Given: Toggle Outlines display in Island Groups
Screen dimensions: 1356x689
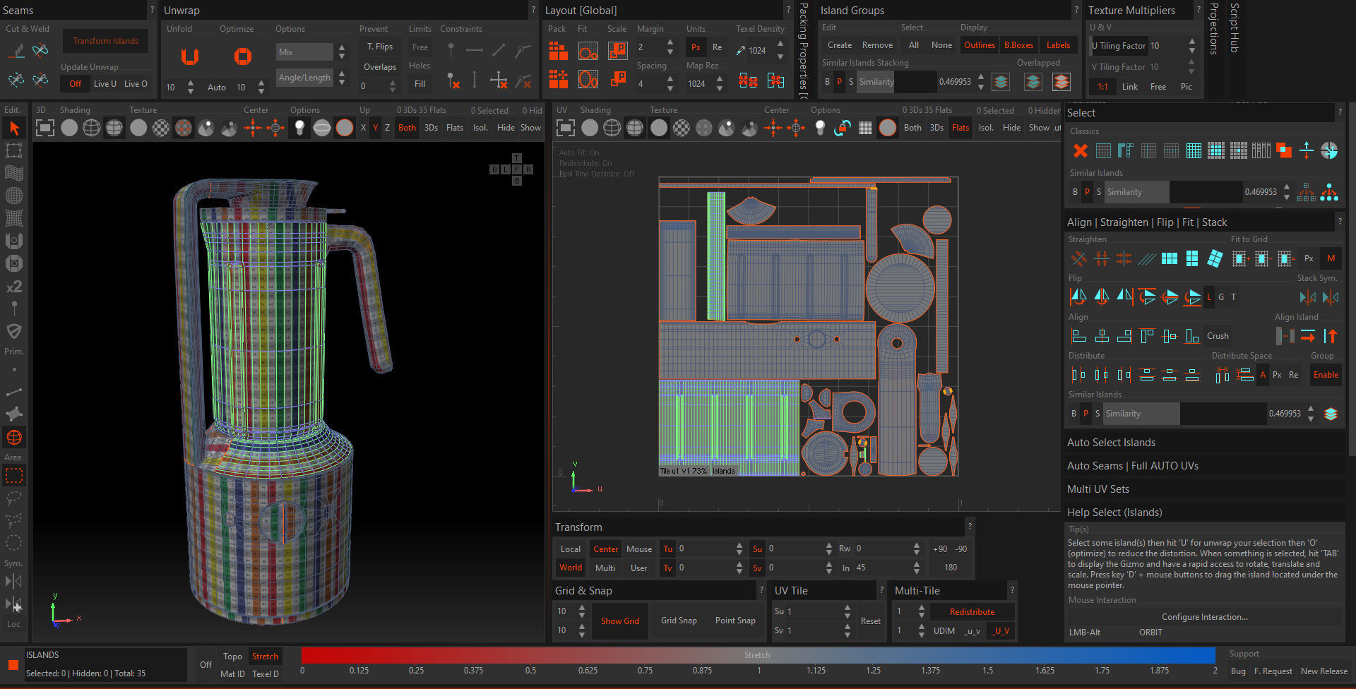Looking at the screenshot, I should click(x=980, y=45).
